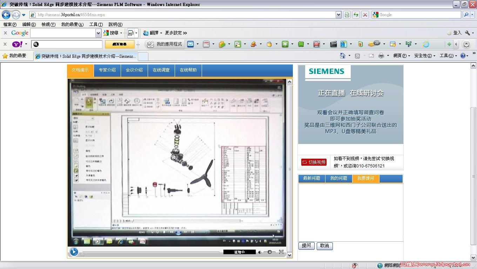Mute the video with the speaker icon
477x269 pixels.
pos(260,252)
